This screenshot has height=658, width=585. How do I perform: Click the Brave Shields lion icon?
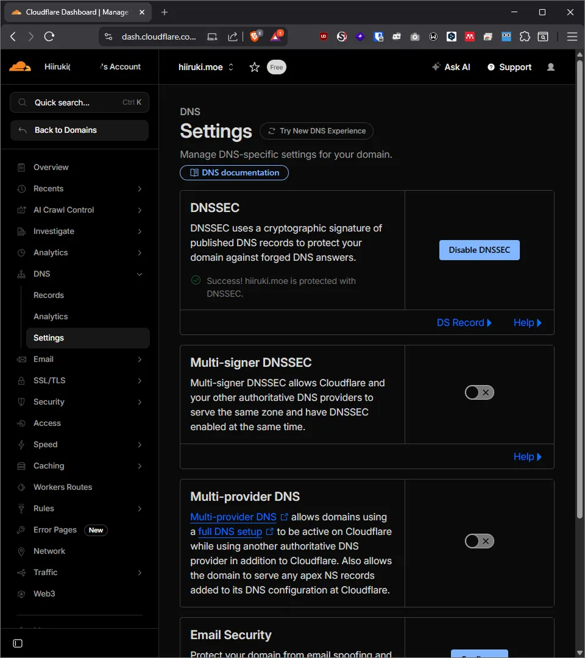(255, 37)
